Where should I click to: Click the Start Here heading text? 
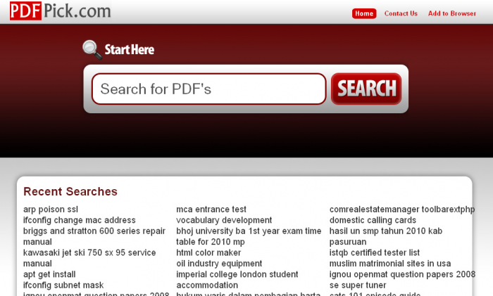[x=129, y=50]
